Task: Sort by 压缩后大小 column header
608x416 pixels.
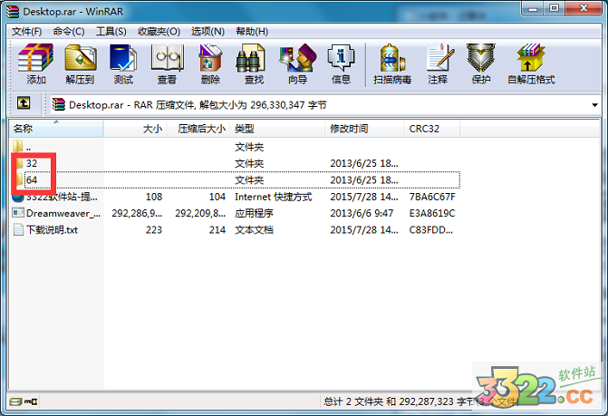Action: point(198,129)
